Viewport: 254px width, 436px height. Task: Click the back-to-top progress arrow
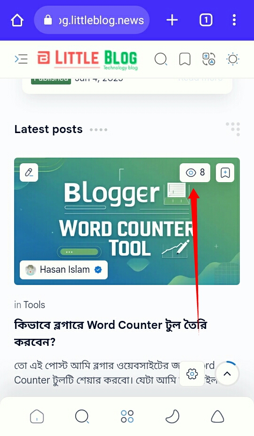[x=227, y=373]
